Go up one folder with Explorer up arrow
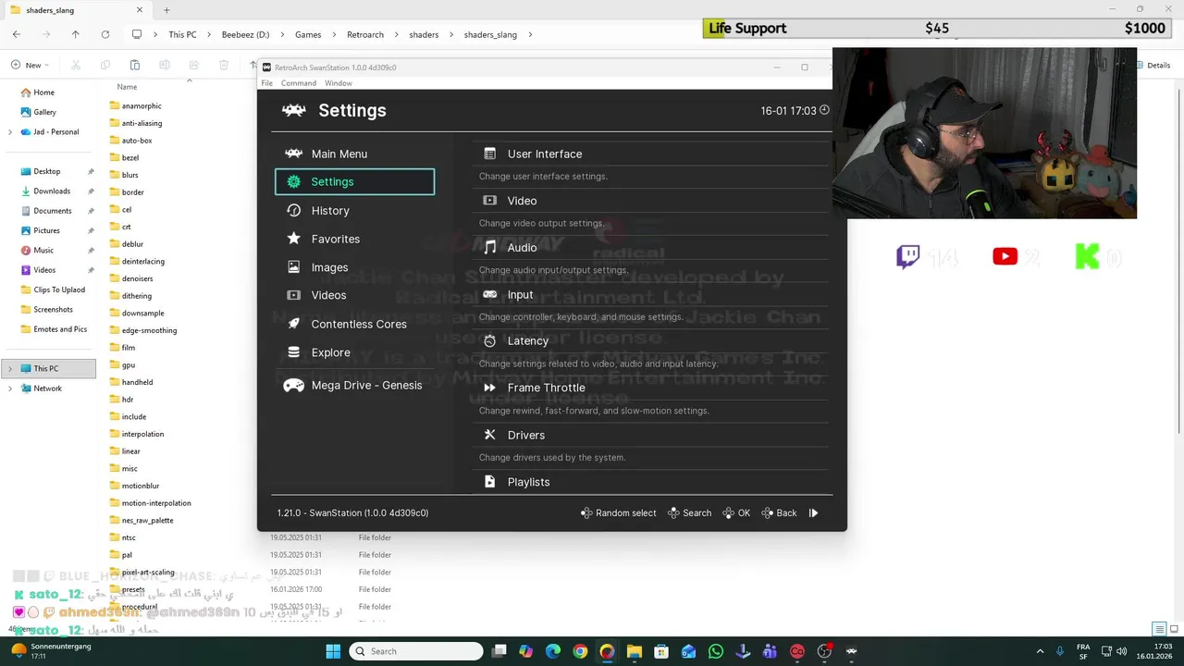 [76, 34]
